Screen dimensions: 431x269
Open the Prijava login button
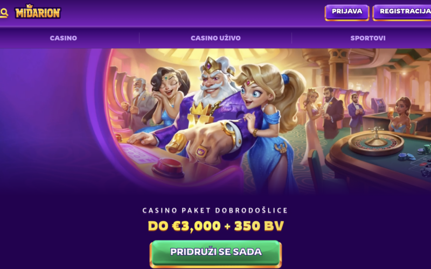[x=347, y=12]
